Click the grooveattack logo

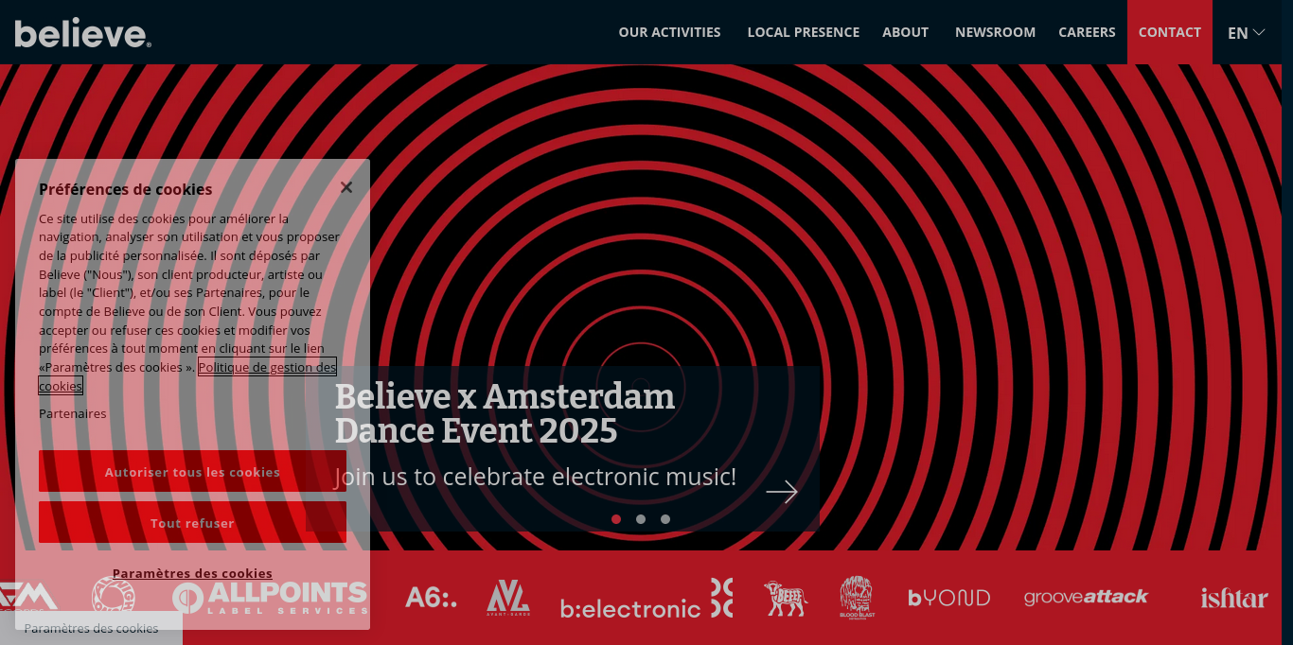1087,597
